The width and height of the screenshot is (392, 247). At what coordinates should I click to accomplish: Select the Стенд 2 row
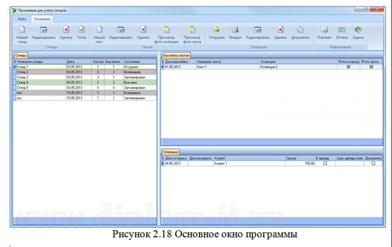coord(85,72)
